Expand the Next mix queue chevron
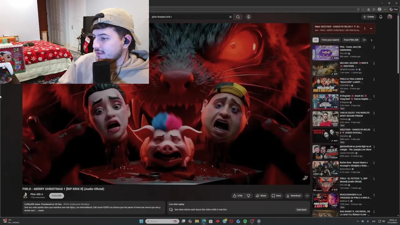Viewport: 400px width, 225px height. point(371,28)
